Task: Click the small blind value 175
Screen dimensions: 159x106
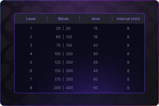Action: pyautogui.click(x=58, y=79)
